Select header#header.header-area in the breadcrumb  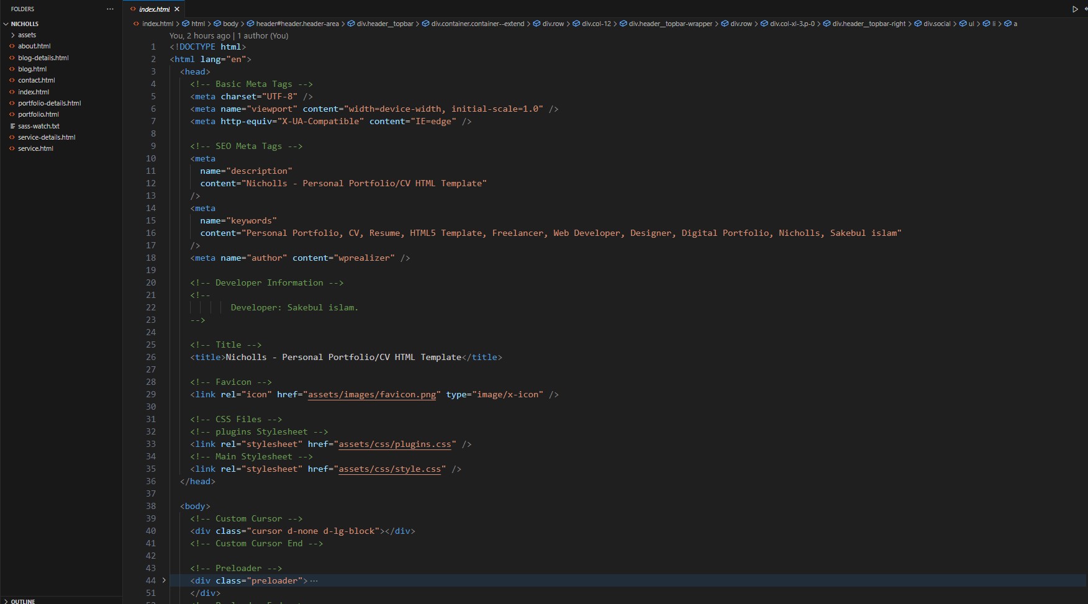pos(297,24)
